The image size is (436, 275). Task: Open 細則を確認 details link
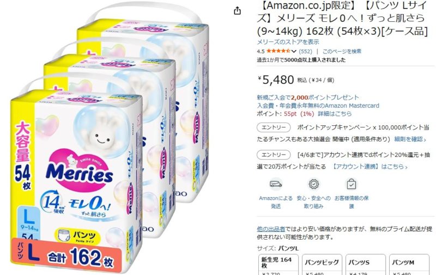(410, 139)
